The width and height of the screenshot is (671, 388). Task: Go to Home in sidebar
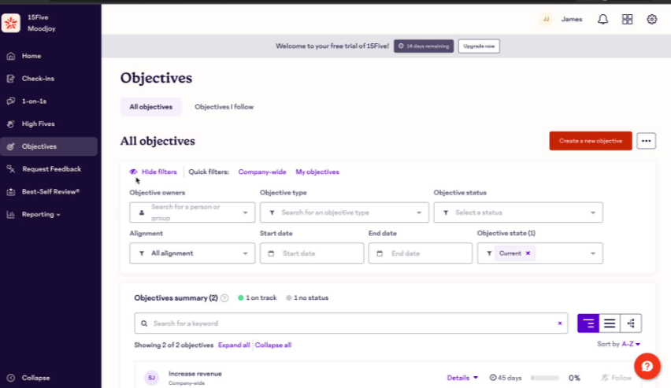pyautogui.click(x=32, y=56)
